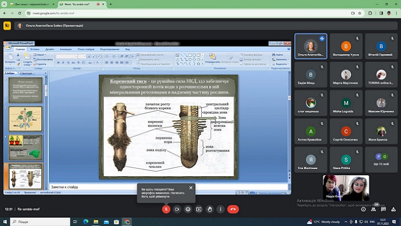The image size is (401, 226).
Task: Click the Упорядочить arrange button
Action: pos(212,59)
